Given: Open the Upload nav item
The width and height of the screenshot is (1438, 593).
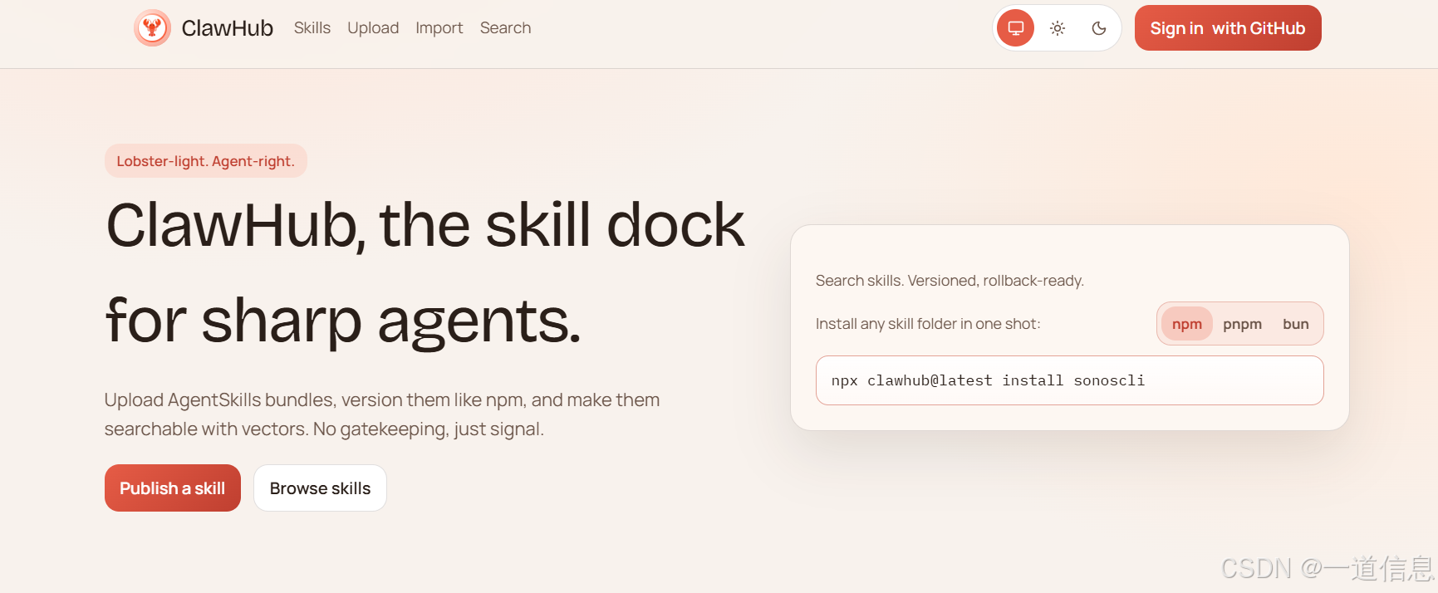Looking at the screenshot, I should tap(373, 28).
